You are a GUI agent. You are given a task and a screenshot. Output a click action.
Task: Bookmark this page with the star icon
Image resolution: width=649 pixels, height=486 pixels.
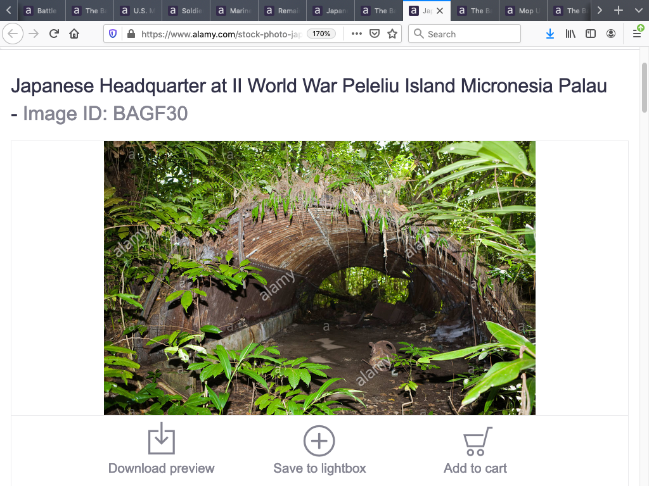392,34
